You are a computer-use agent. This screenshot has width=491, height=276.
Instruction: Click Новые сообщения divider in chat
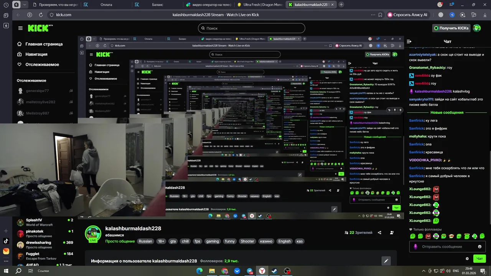447,112
